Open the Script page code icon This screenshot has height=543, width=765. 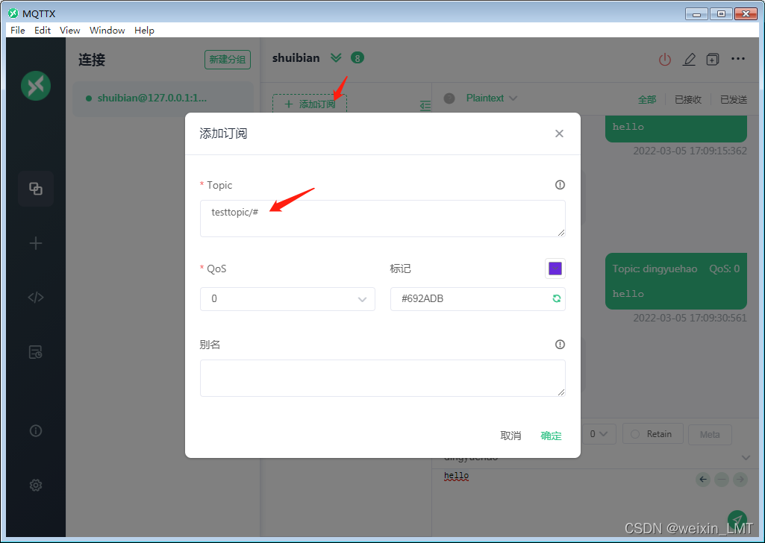coord(36,298)
